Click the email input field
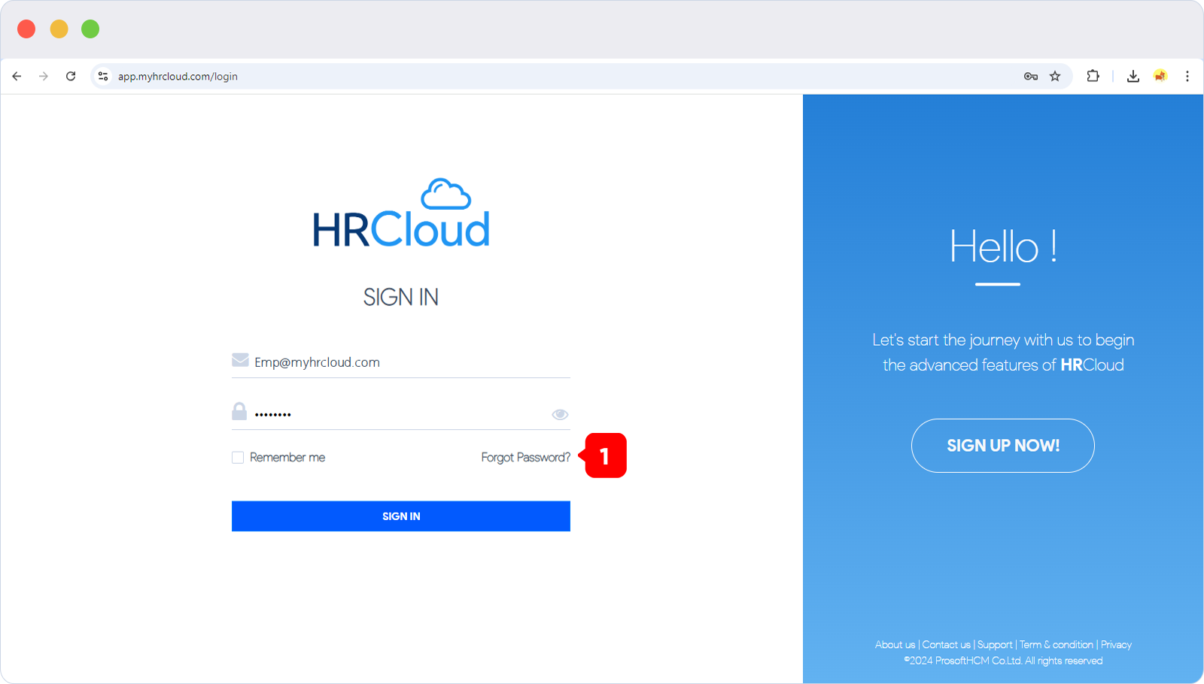Image resolution: width=1204 pixels, height=684 pixels. [401, 362]
